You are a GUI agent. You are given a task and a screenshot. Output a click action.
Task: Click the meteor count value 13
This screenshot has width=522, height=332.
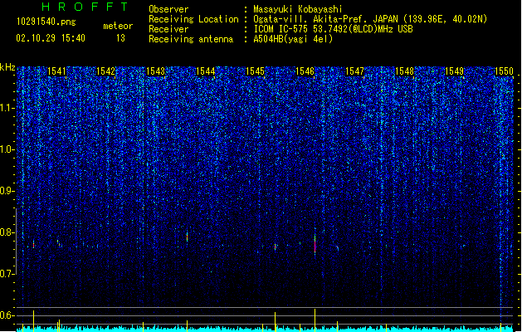[120, 38]
